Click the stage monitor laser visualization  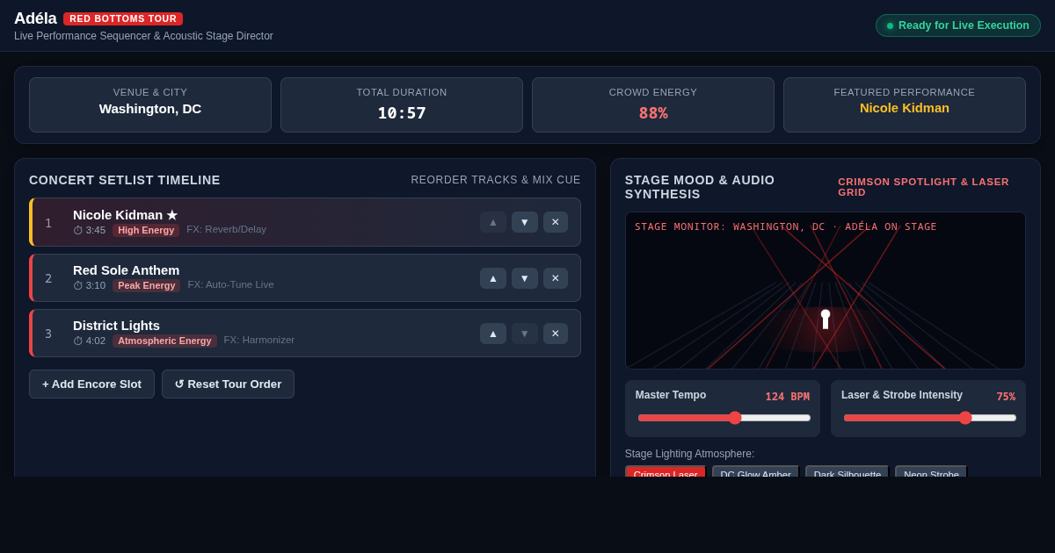[x=826, y=291]
